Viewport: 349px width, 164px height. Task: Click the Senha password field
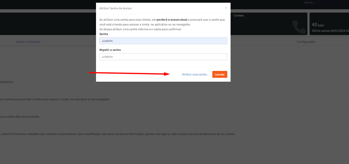pos(163,41)
